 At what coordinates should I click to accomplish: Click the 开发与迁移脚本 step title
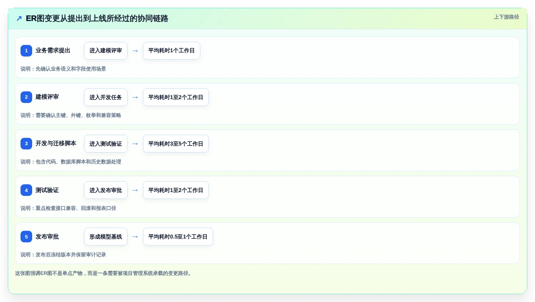[x=56, y=143]
